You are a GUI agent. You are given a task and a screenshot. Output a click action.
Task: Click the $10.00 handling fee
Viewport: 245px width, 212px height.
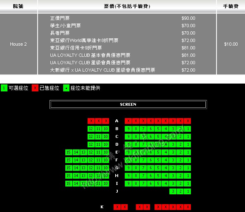(x=231, y=44)
